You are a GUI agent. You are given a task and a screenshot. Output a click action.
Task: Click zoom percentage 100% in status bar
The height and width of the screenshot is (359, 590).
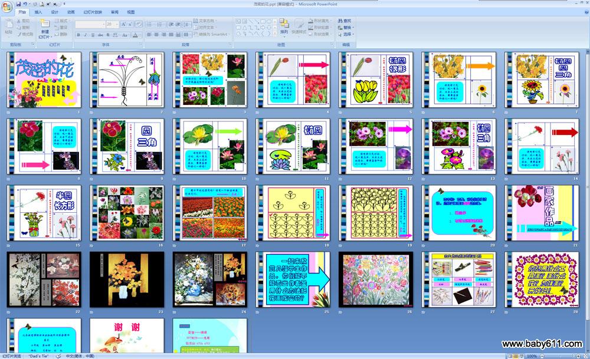[532, 356]
